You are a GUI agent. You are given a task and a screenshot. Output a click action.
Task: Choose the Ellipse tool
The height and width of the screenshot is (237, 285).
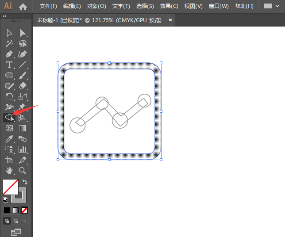click(x=9, y=75)
